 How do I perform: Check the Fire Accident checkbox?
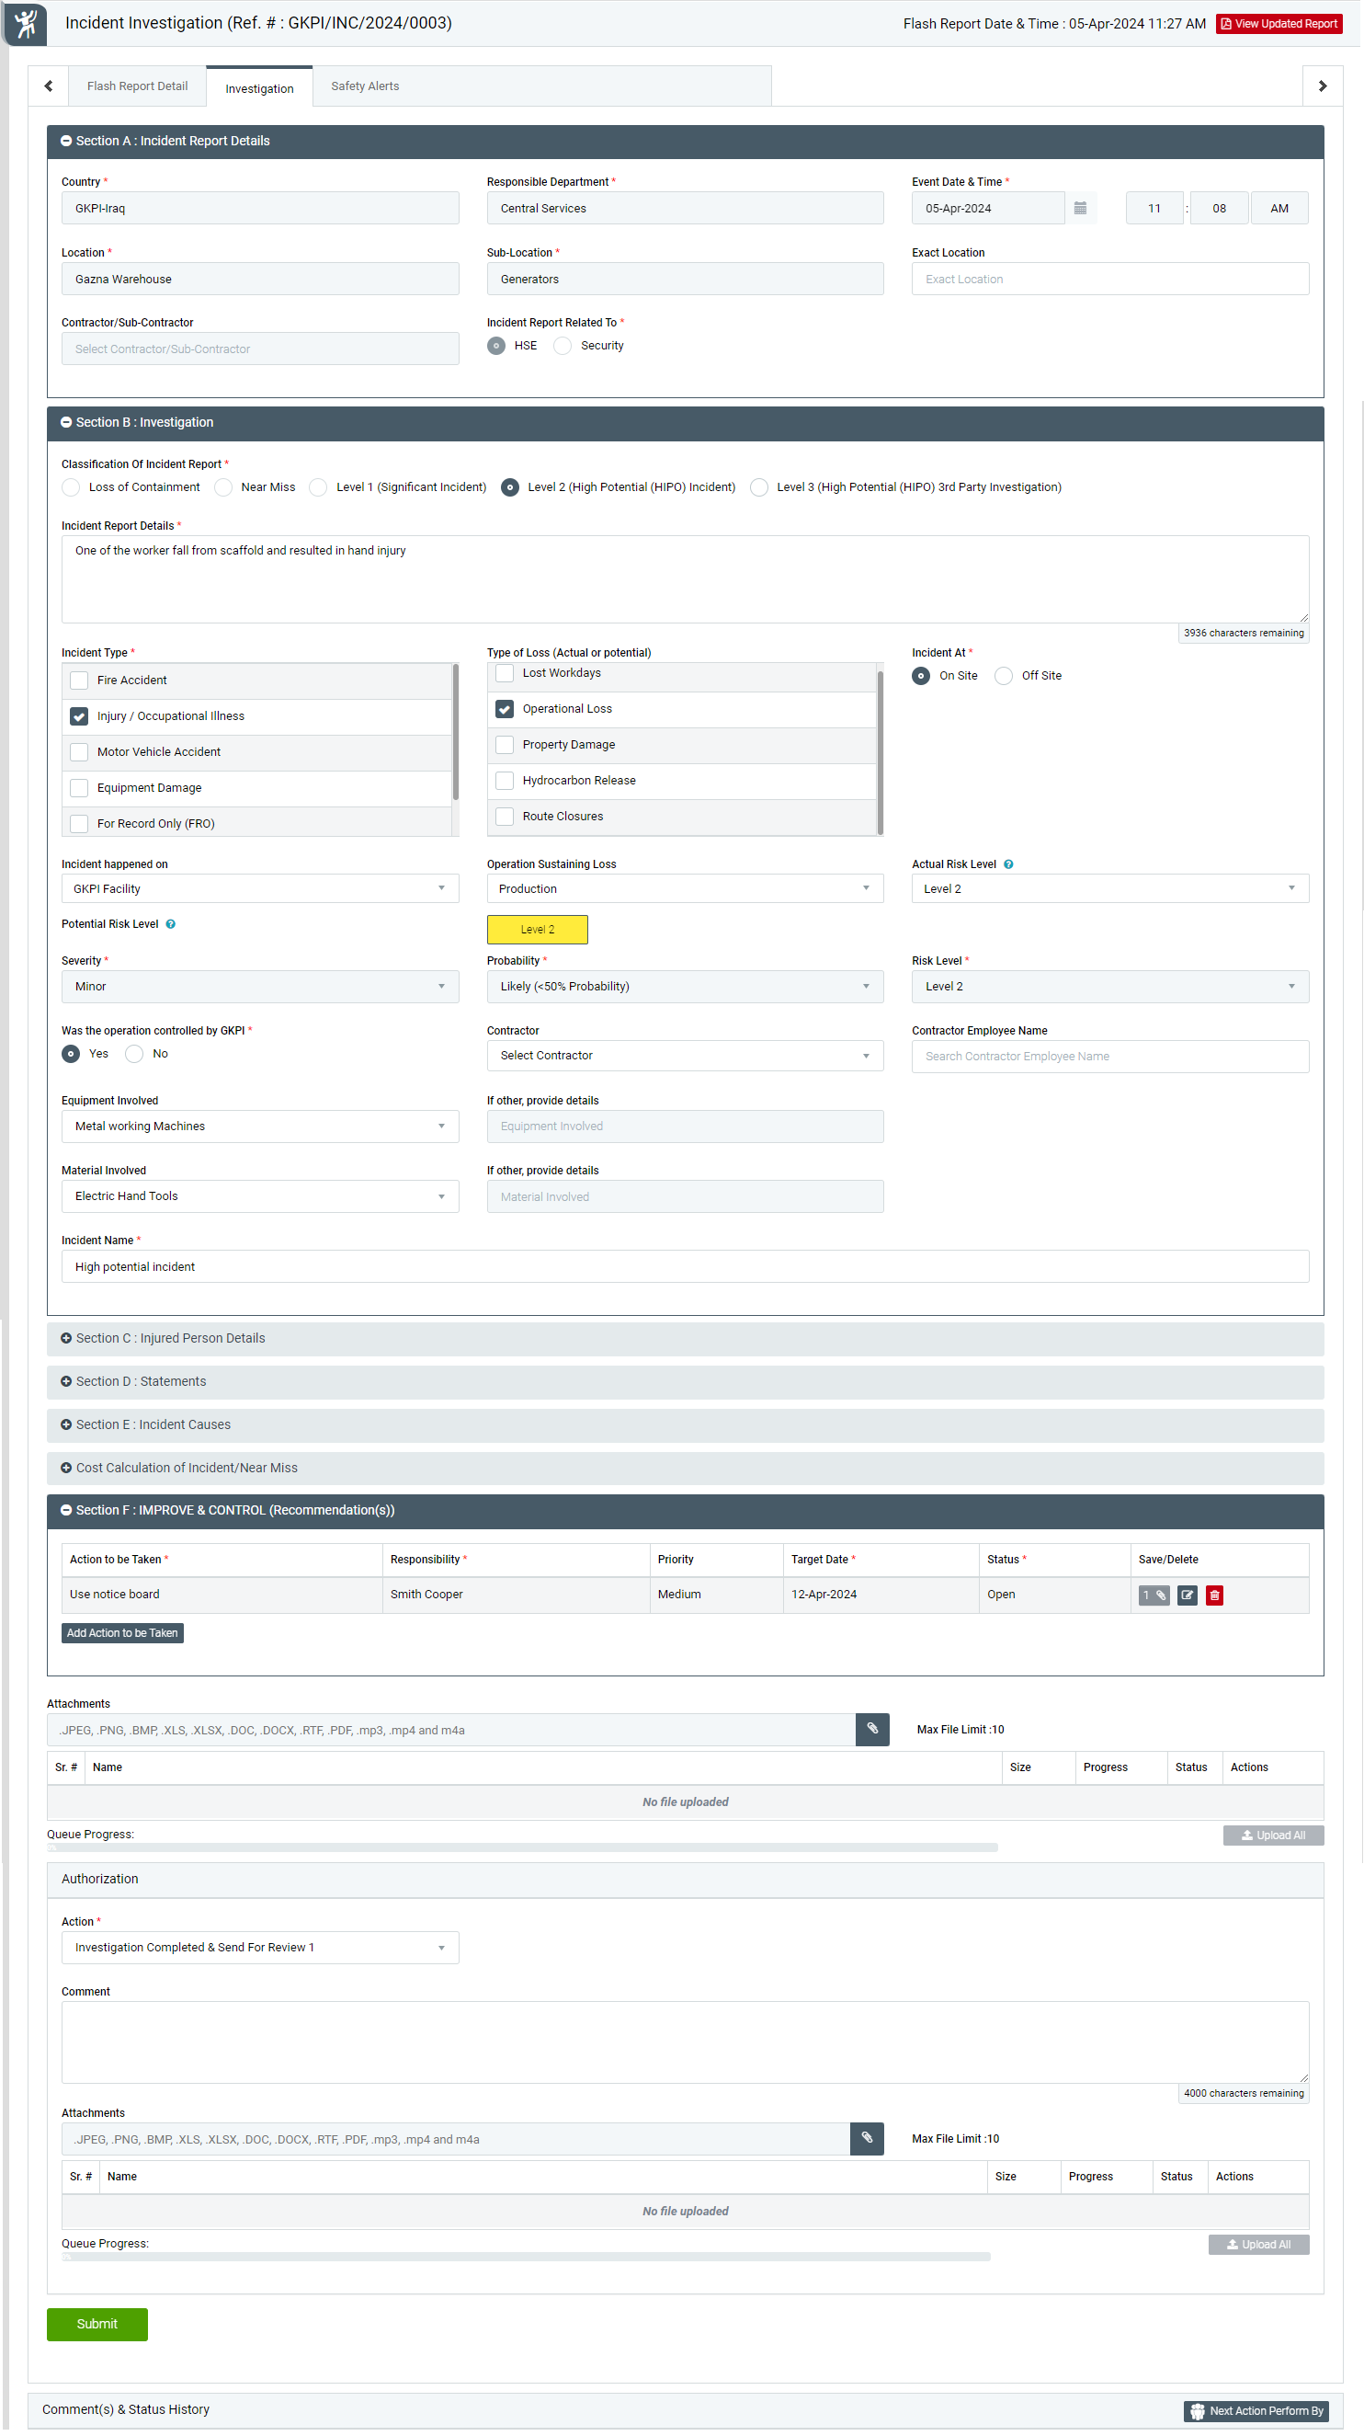pos(79,680)
